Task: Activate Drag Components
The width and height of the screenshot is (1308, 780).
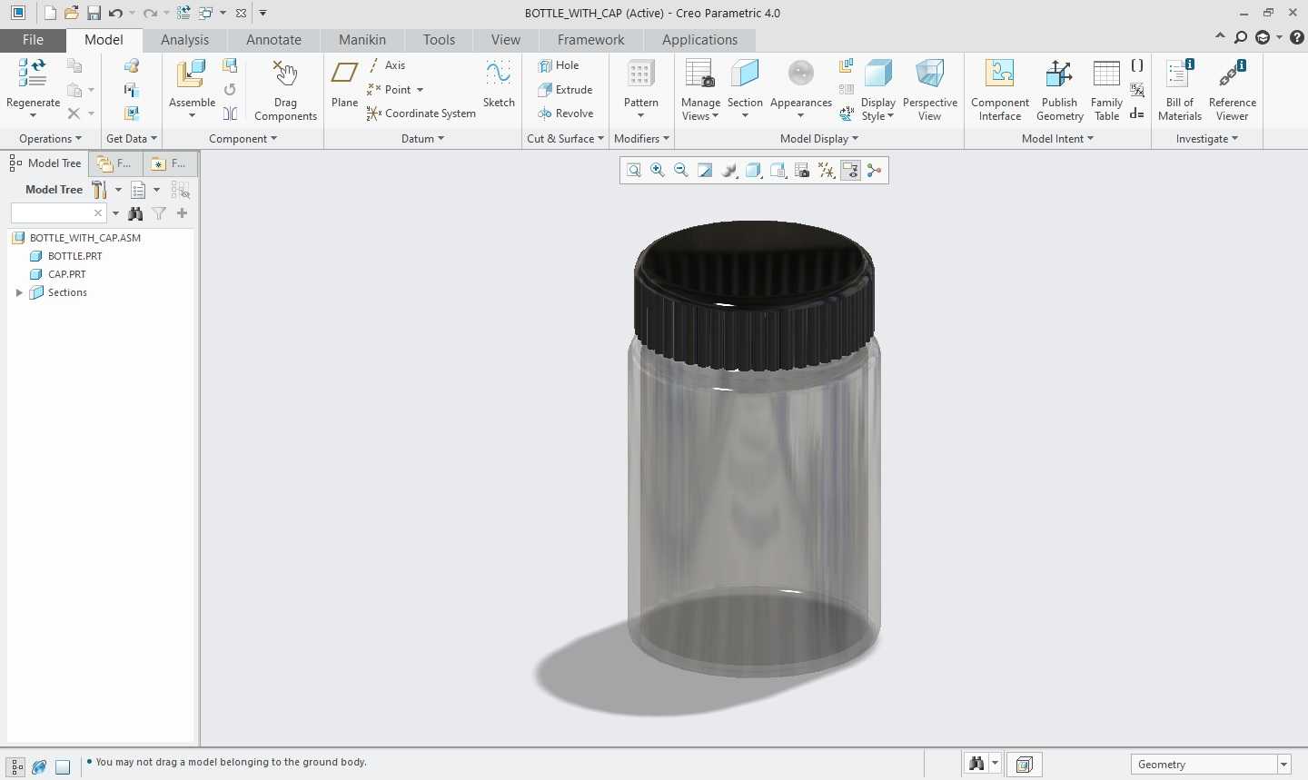Action: click(x=285, y=90)
